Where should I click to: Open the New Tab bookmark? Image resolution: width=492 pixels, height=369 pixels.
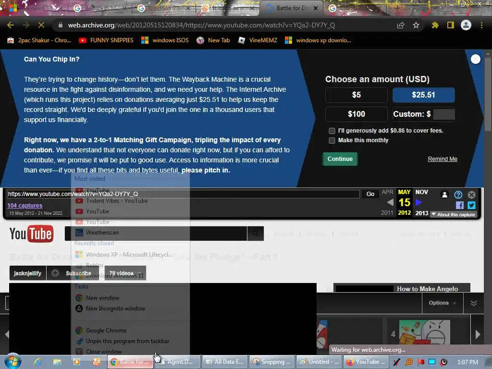coord(213,40)
